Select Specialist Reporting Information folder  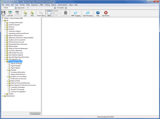click(x=19, y=57)
